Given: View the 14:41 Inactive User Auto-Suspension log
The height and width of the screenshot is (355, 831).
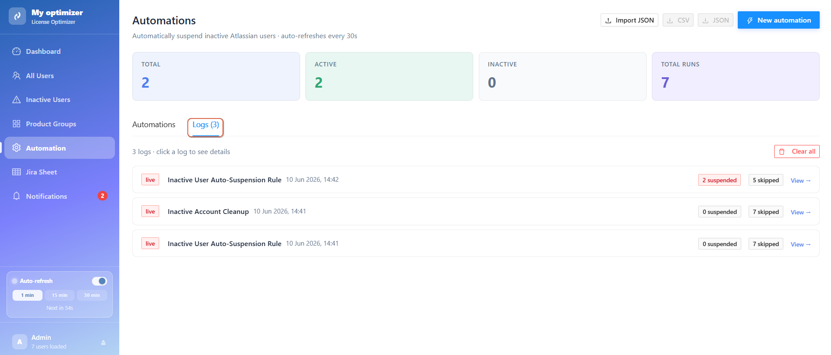Looking at the screenshot, I should (800, 244).
